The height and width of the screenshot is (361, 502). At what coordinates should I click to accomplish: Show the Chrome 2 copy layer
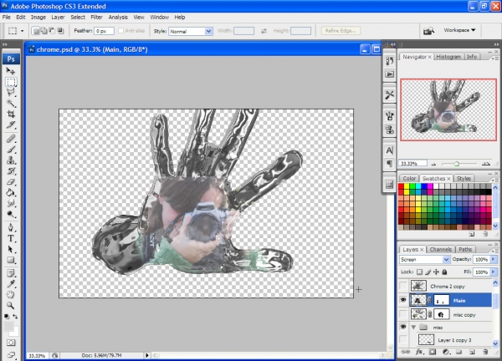[x=403, y=286]
